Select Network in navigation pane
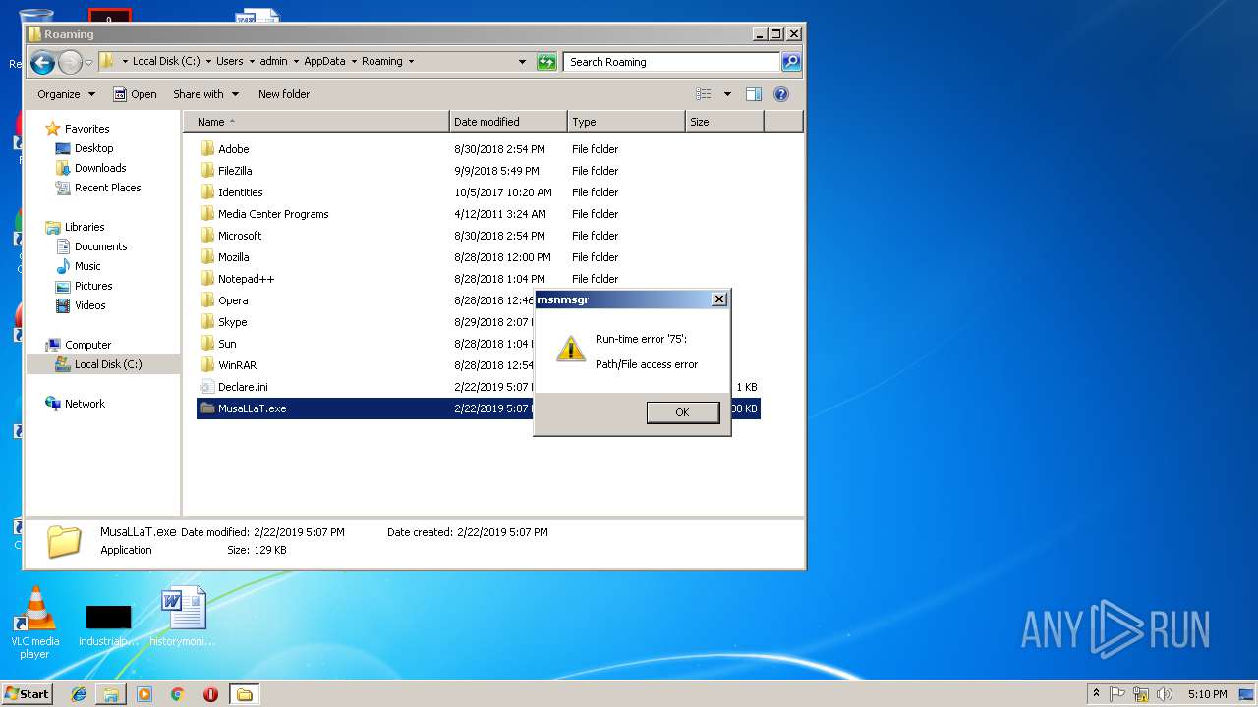 [x=85, y=404]
